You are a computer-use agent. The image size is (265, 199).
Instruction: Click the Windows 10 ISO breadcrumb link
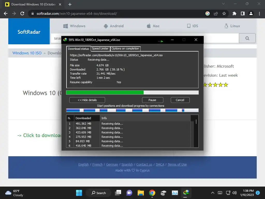[27, 53]
